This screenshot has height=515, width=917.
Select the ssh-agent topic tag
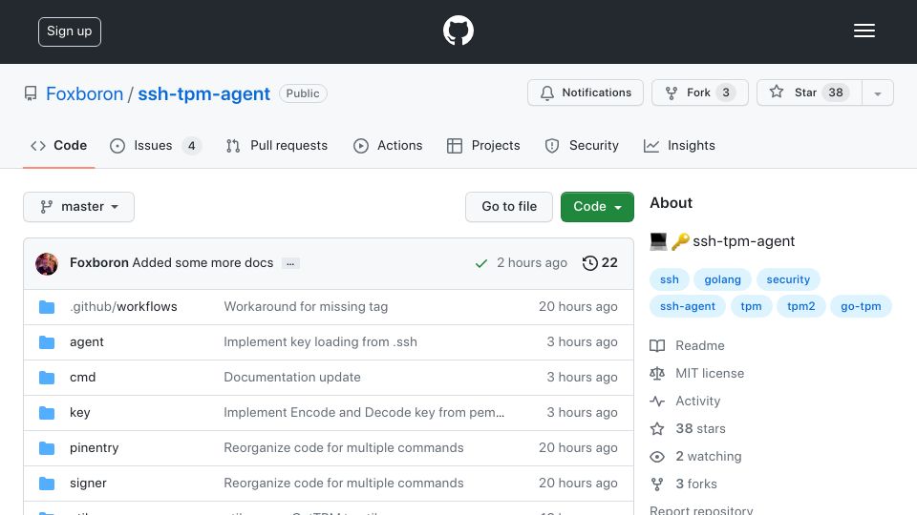pos(687,306)
